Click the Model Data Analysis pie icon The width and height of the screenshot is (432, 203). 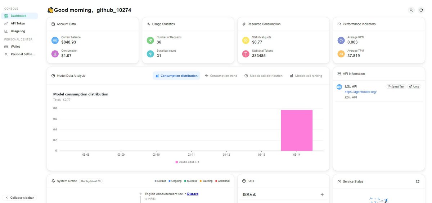tap(53, 76)
